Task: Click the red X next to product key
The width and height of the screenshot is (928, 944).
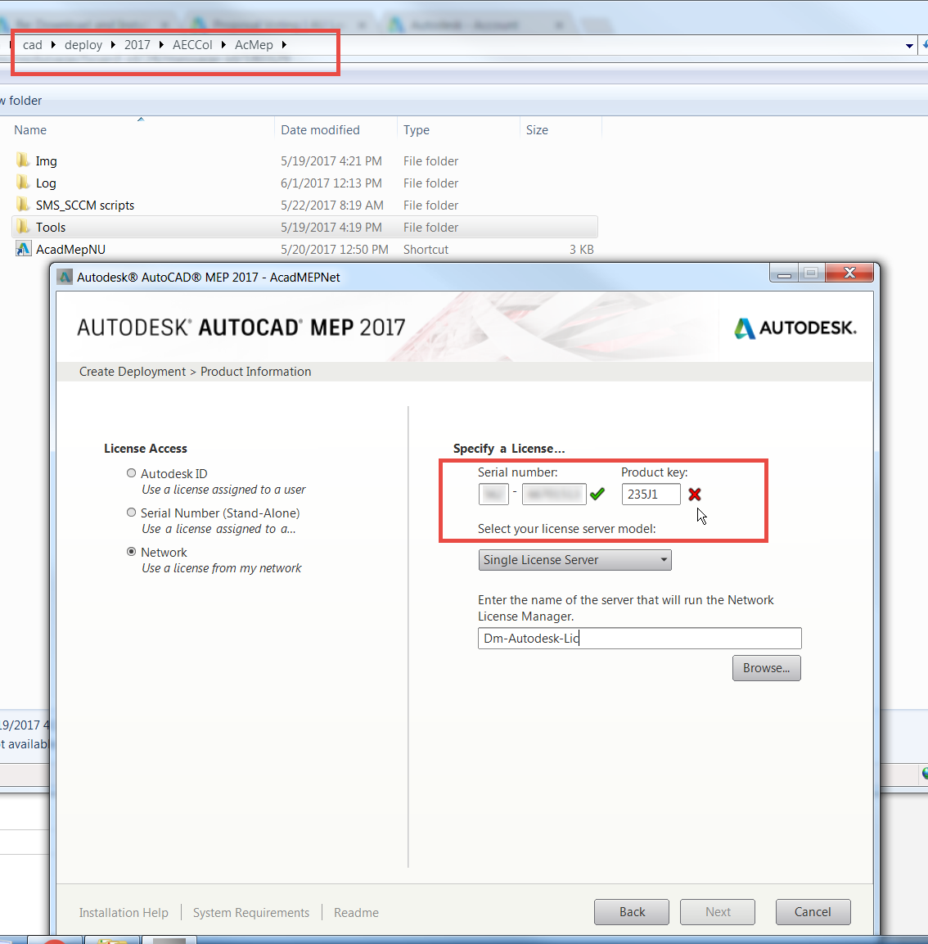Action: (x=694, y=494)
